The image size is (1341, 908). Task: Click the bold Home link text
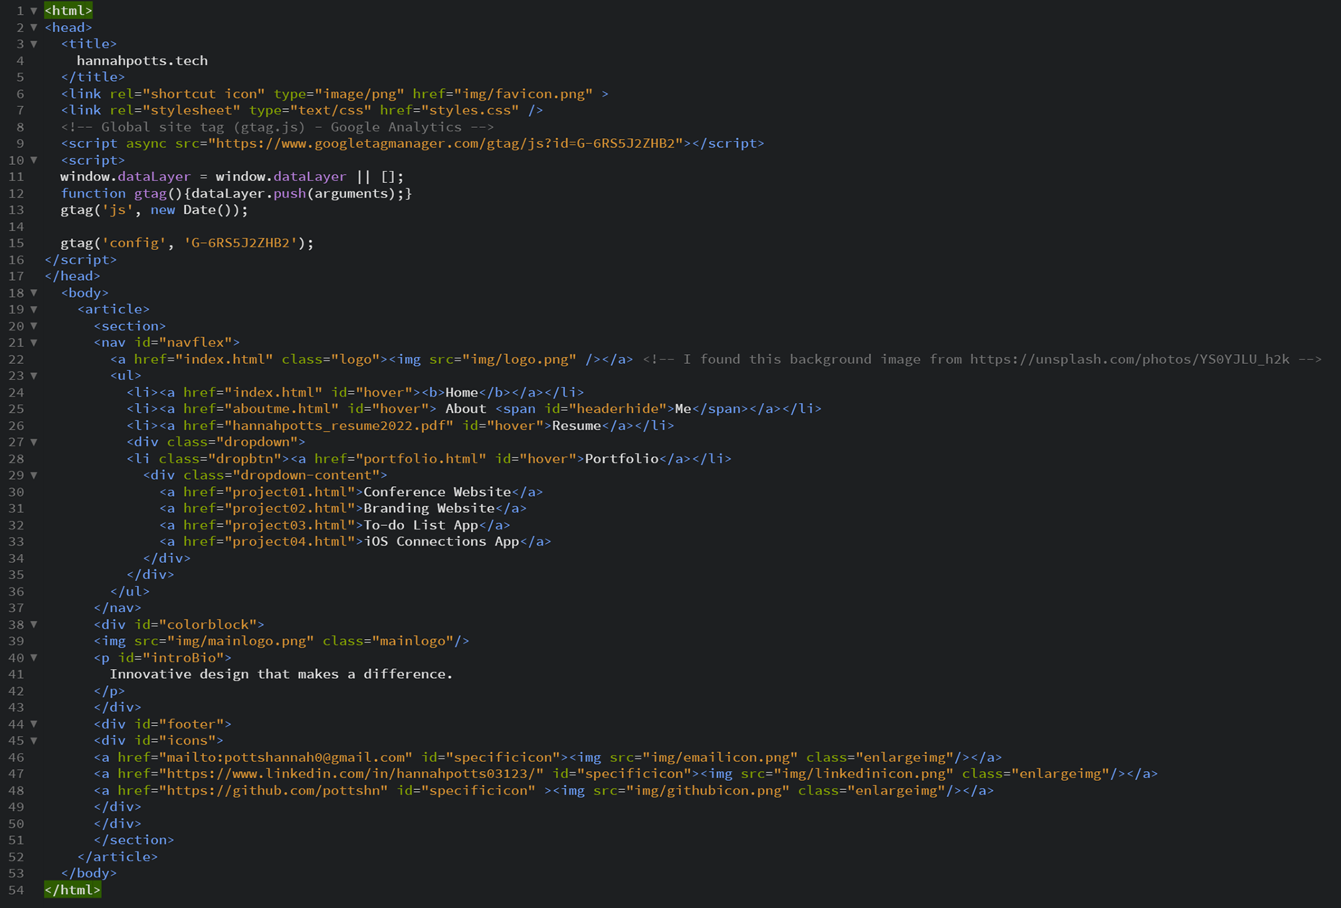[462, 393]
